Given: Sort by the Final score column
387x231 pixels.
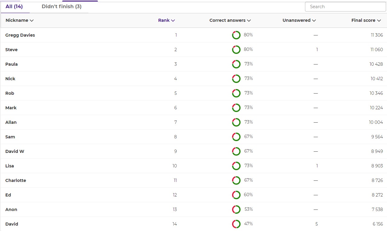Looking at the screenshot, I should (x=366, y=21).
